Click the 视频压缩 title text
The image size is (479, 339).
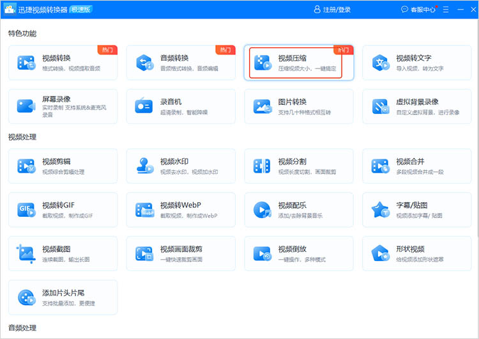pos(293,58)
